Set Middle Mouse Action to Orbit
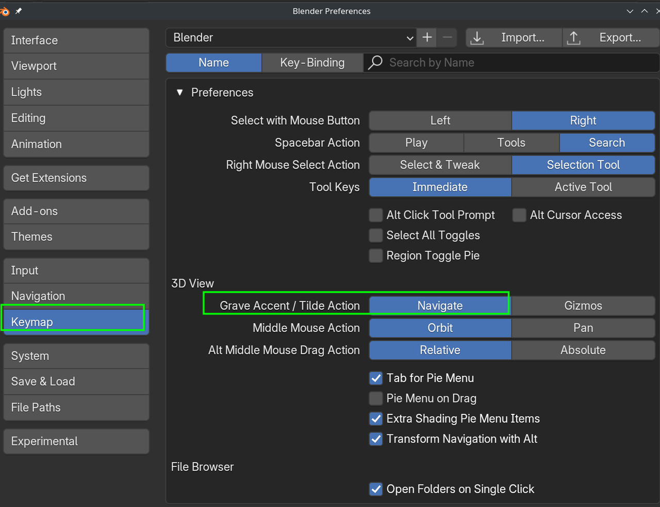The image size is (660, 507). click(x=440, y=328)
